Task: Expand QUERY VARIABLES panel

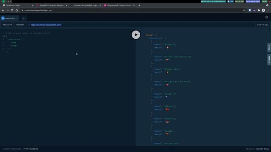Action: [x=12, y=149]
